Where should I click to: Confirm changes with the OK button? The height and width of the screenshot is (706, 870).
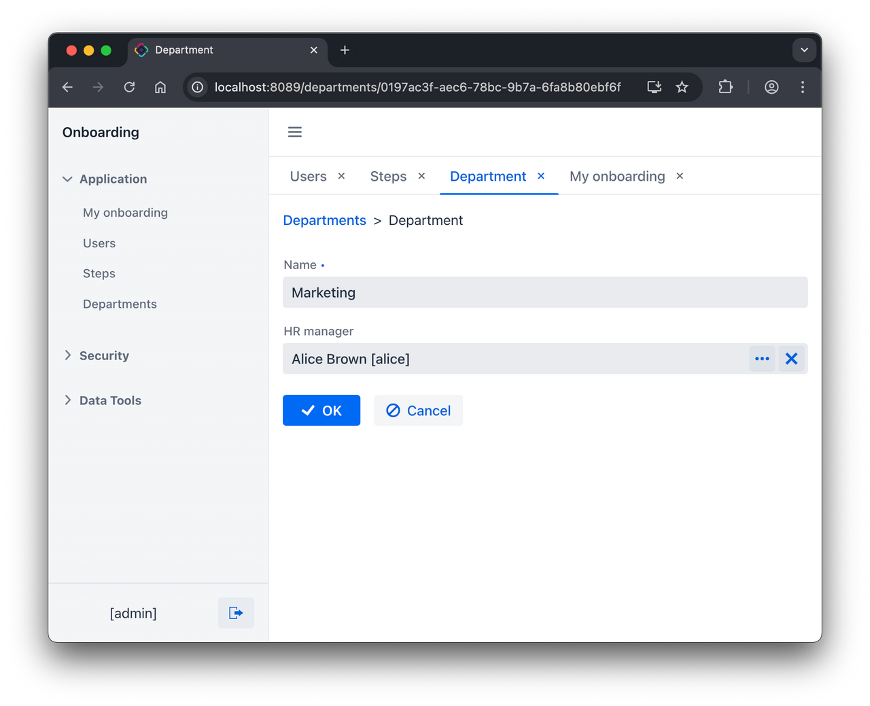coord(321,410)
